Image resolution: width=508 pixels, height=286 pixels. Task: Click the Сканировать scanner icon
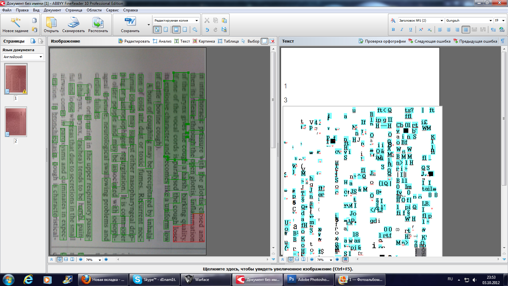click(x=73, y=23)
